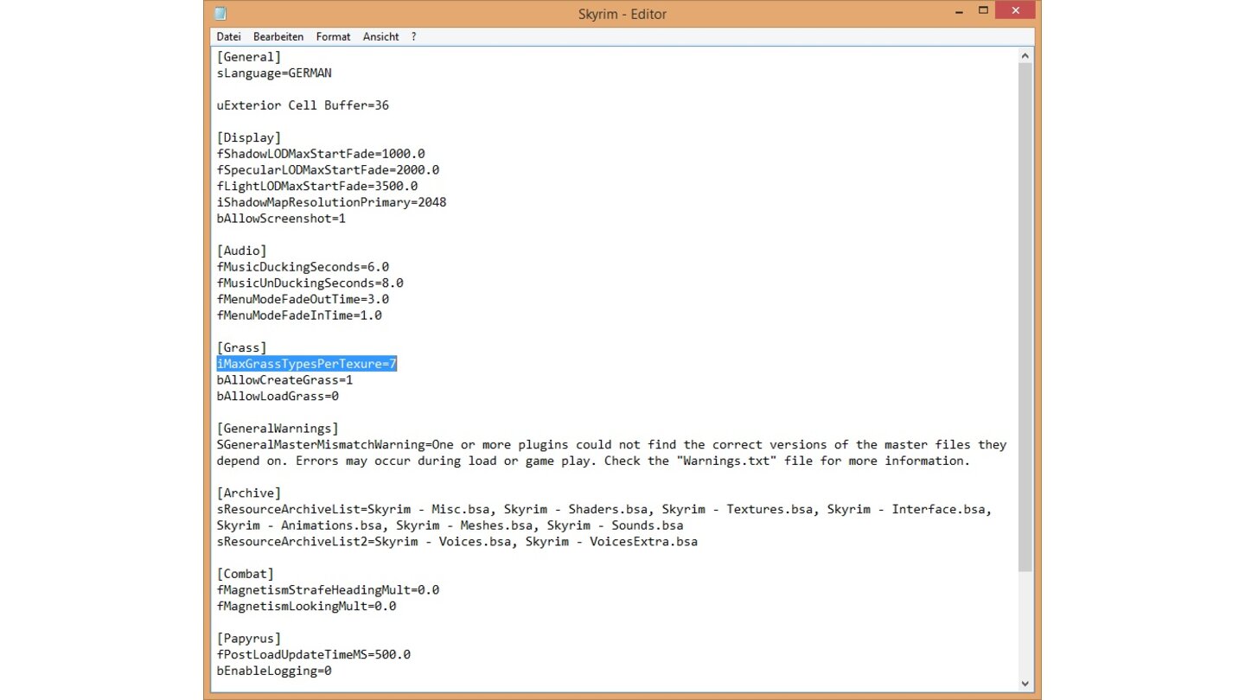The height and width of the screenshot is (700, 1245).
Task: Open the Datei menu
Action: point(228,37)
